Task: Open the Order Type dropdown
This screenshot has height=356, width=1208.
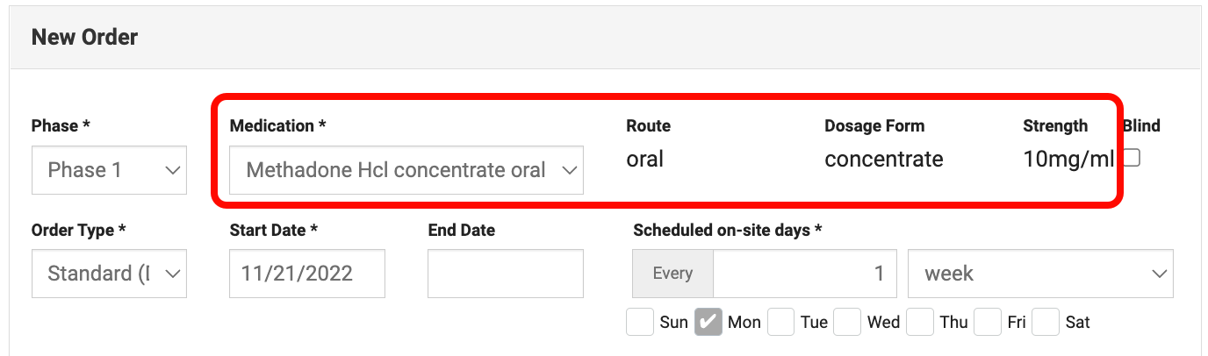Action: tap(109, 274)
